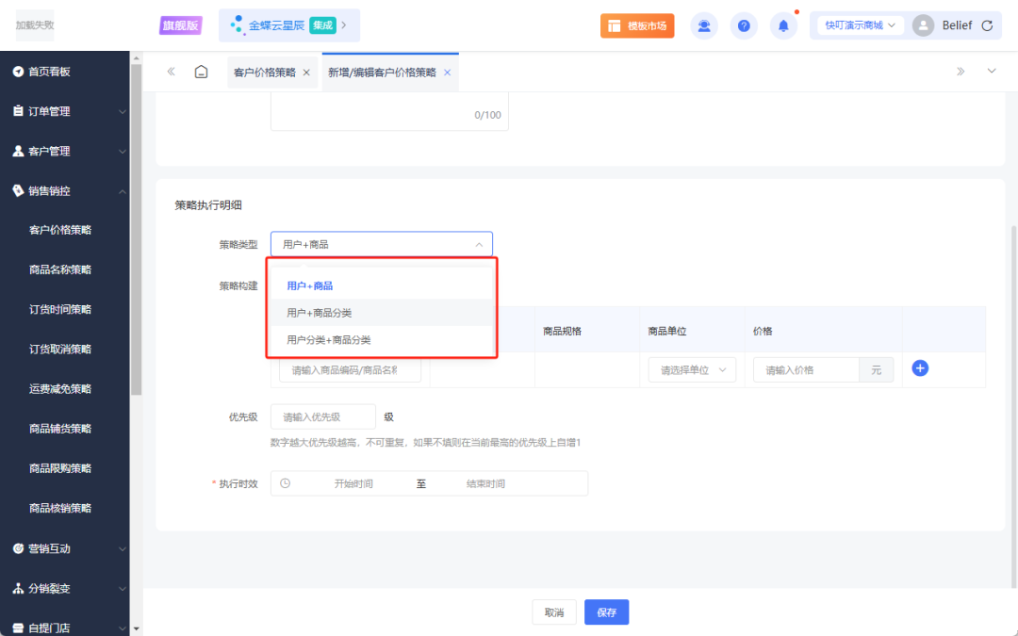This screenshot has height=636, width=1018.
Task: Select 用户+商品分类 option in dropdown
Action: (x=320, y=313)
